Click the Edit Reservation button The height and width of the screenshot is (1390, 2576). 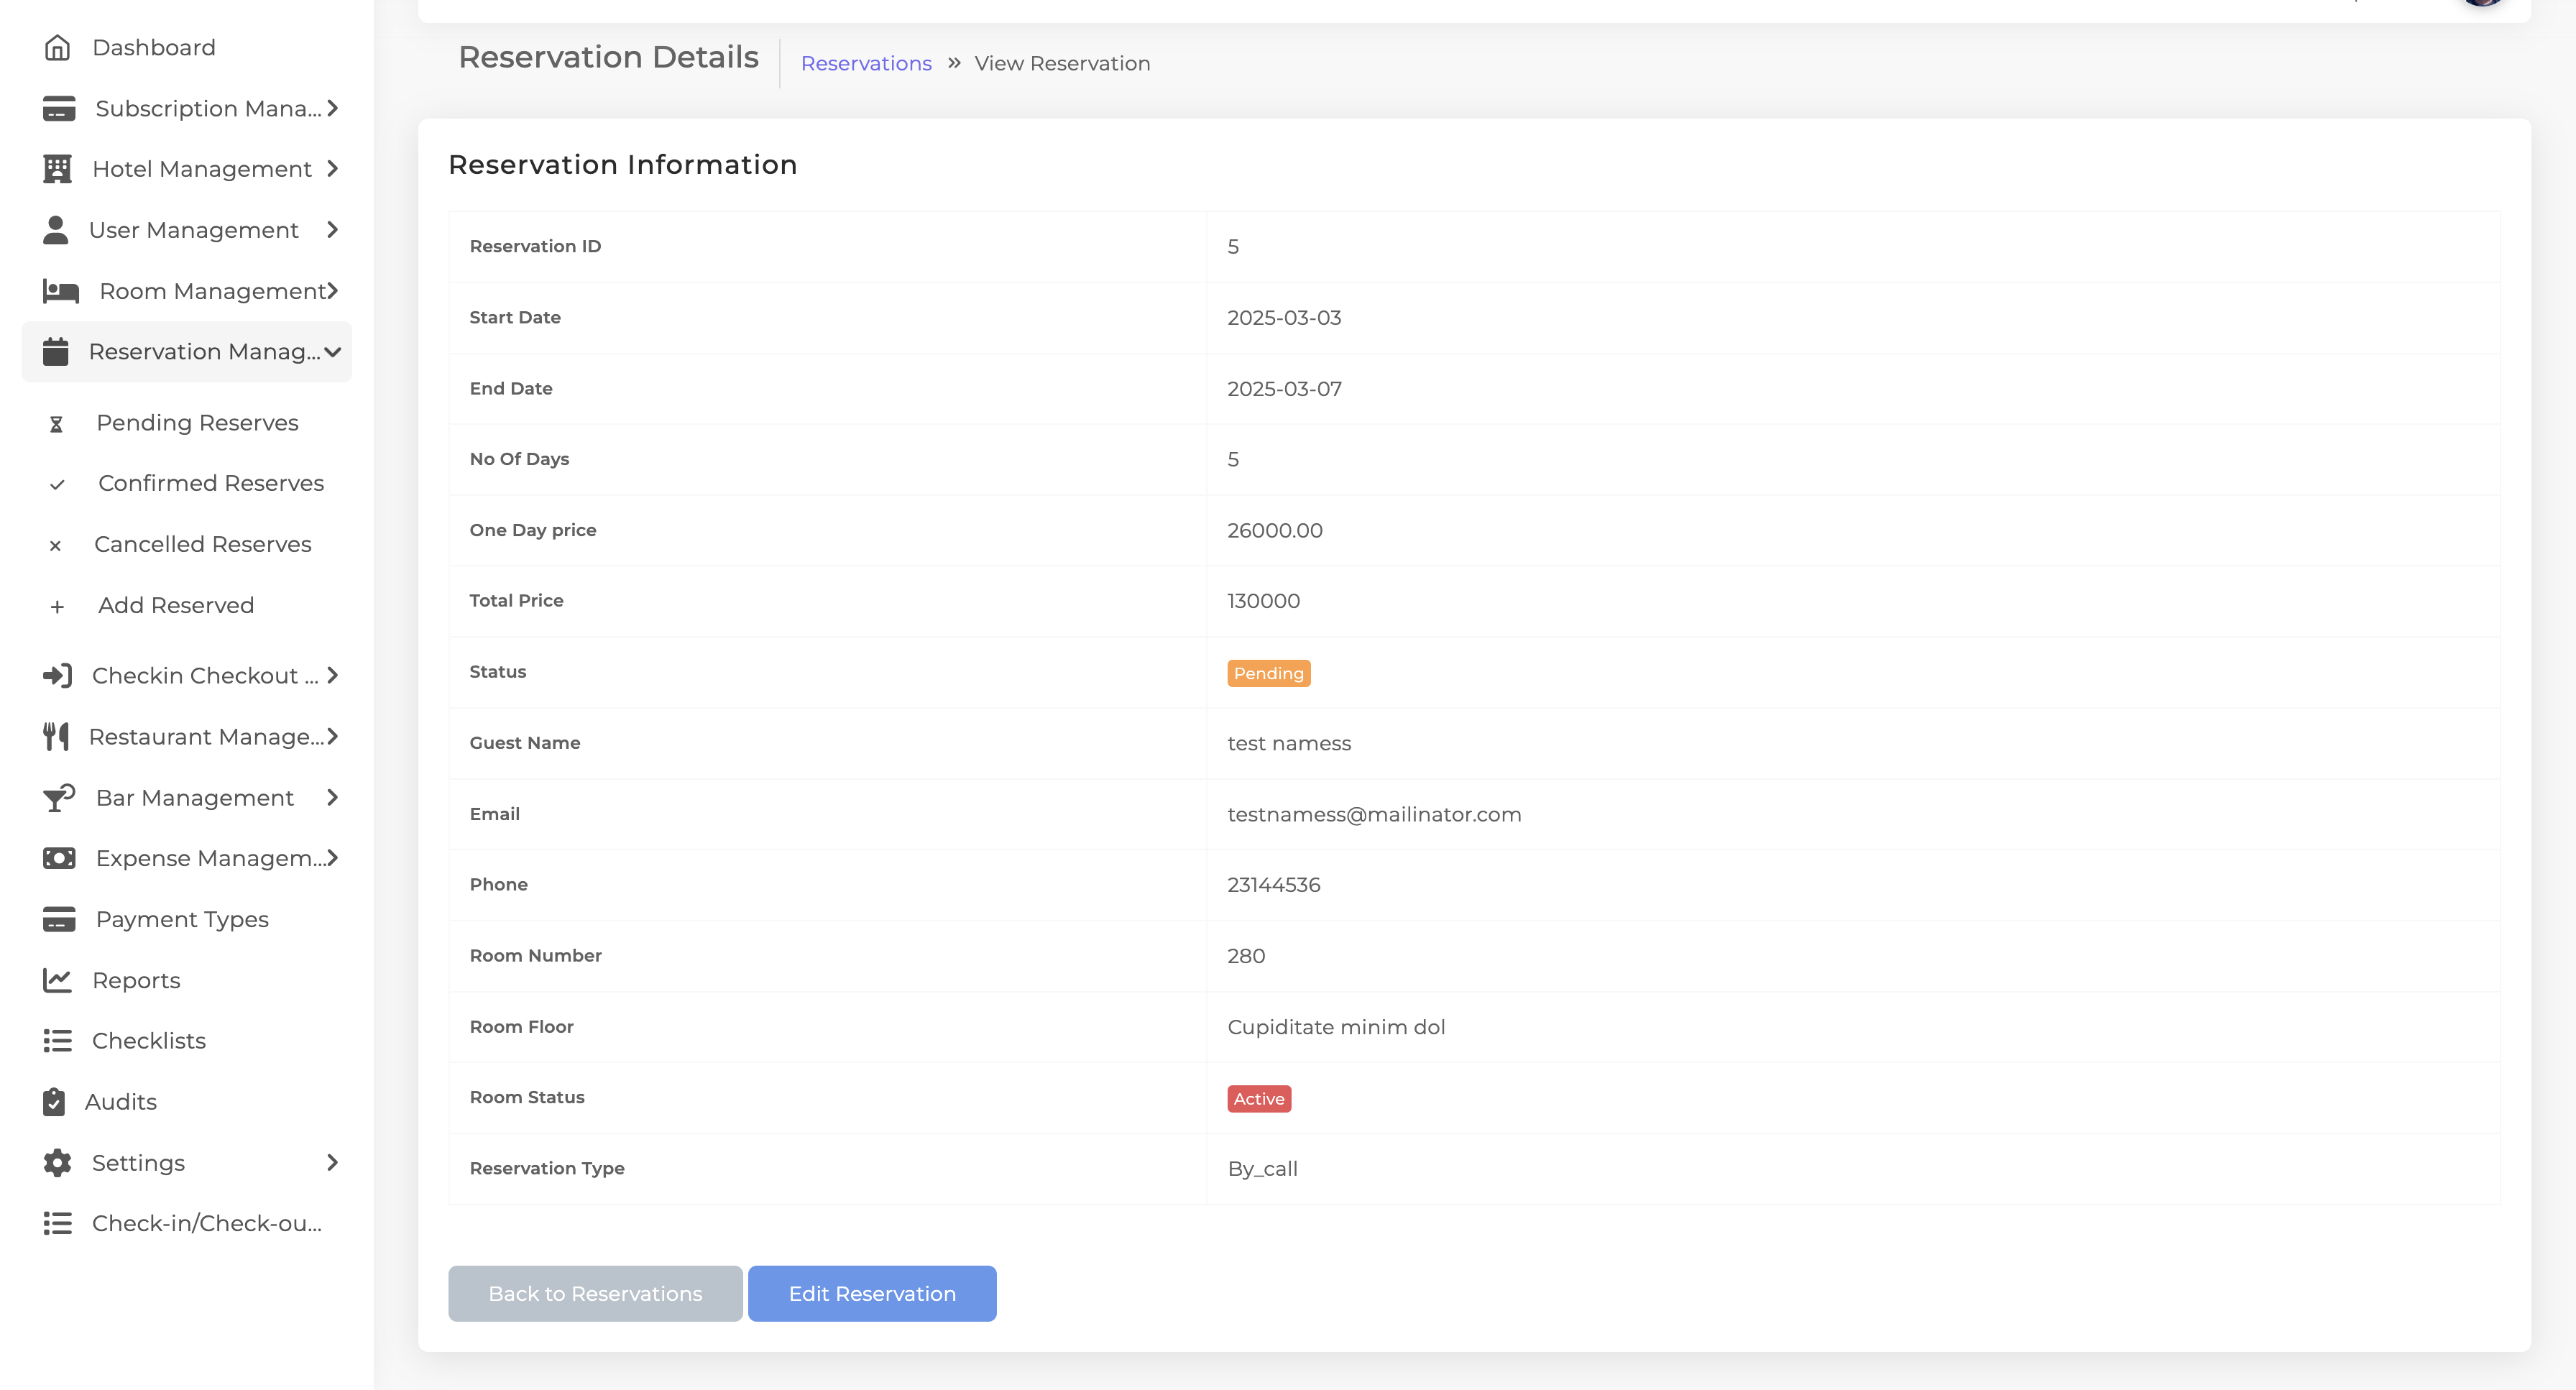coord(872,1294)
